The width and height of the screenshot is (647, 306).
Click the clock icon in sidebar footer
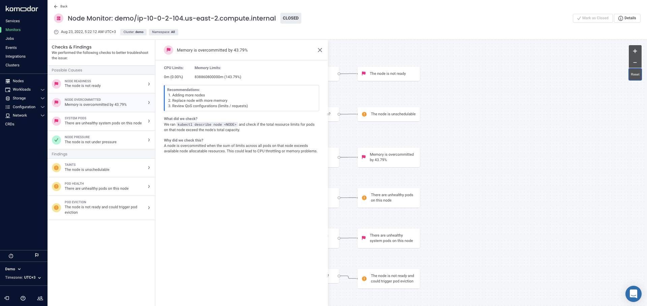pyautogui.click(x=11, y=256)
